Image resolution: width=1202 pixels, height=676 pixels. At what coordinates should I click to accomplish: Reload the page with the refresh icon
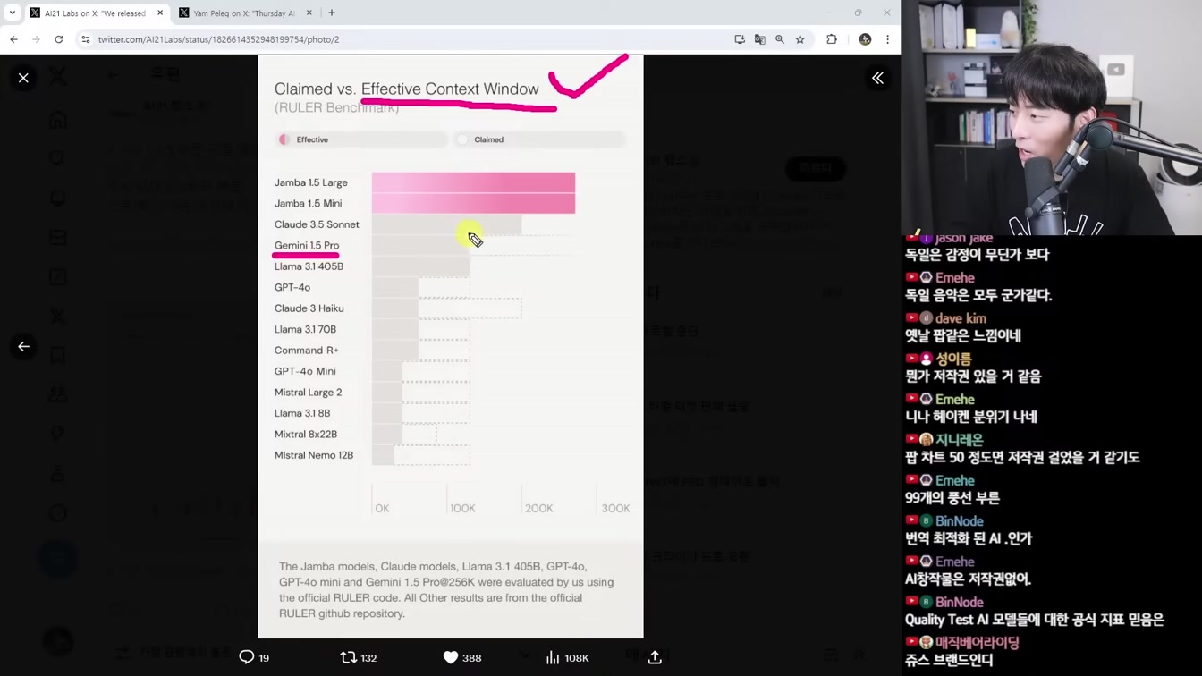pos(59,39)
